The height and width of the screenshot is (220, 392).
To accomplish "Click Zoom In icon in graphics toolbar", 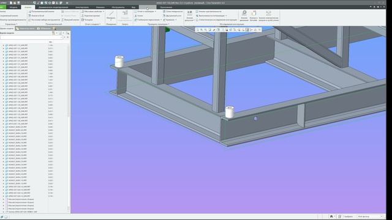I will pyautogui.click(x=202, y=30).
